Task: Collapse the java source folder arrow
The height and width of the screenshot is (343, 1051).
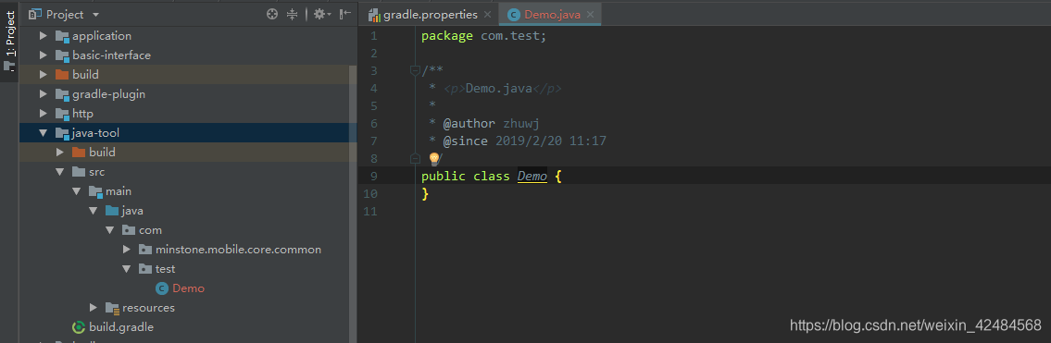Action: tap(93, 211)
